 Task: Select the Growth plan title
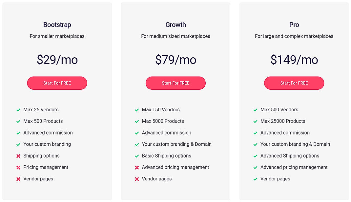[175, 25]
